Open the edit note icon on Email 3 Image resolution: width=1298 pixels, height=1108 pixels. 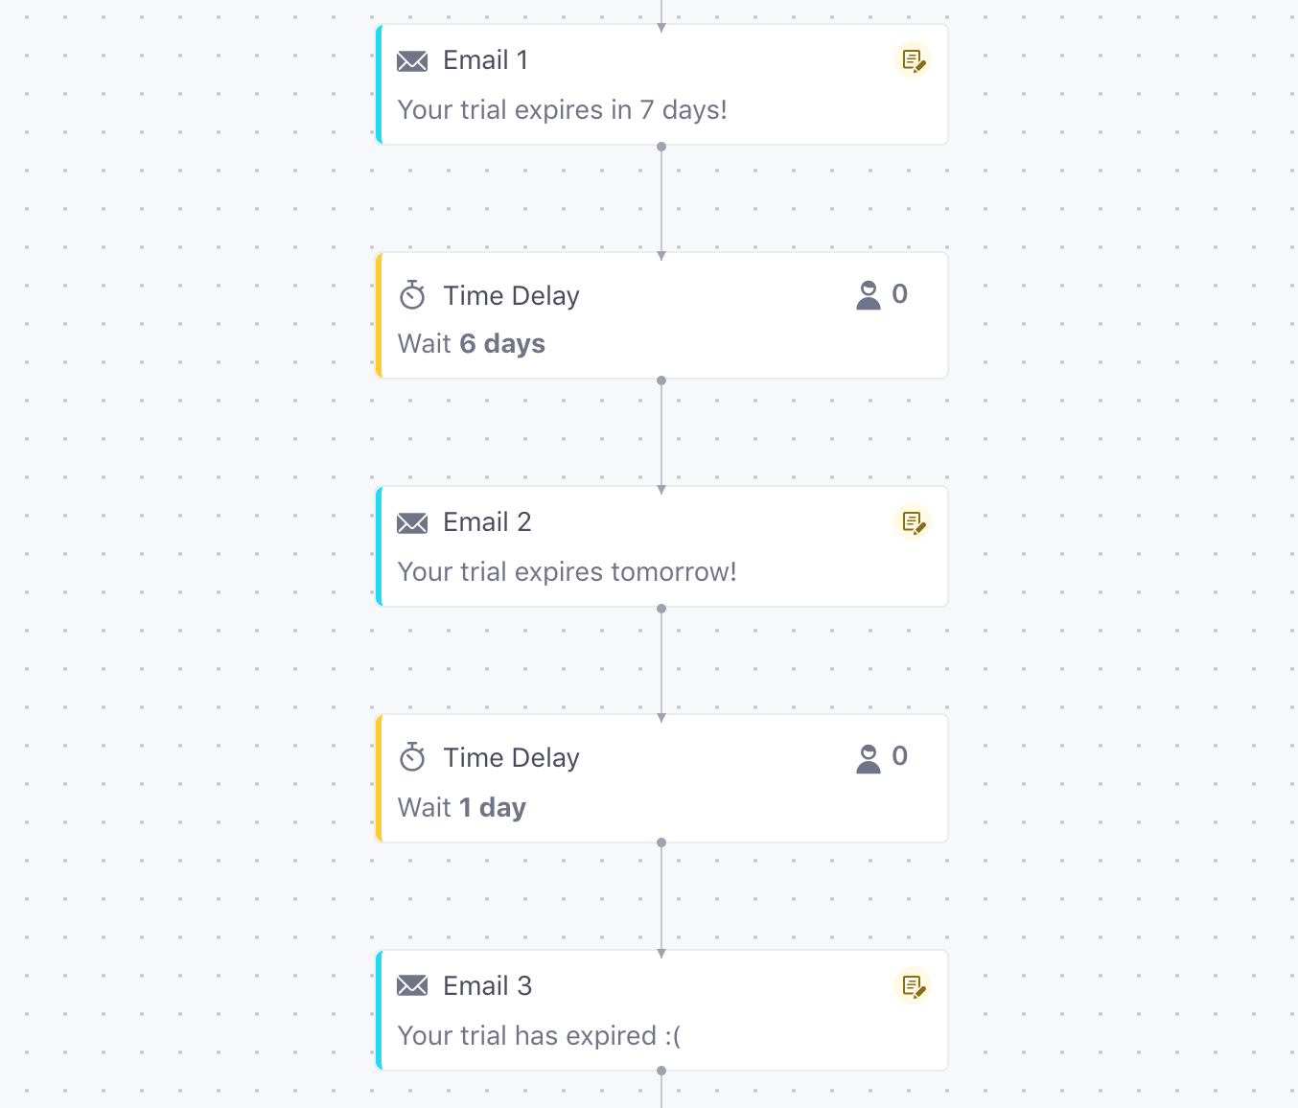913,986
